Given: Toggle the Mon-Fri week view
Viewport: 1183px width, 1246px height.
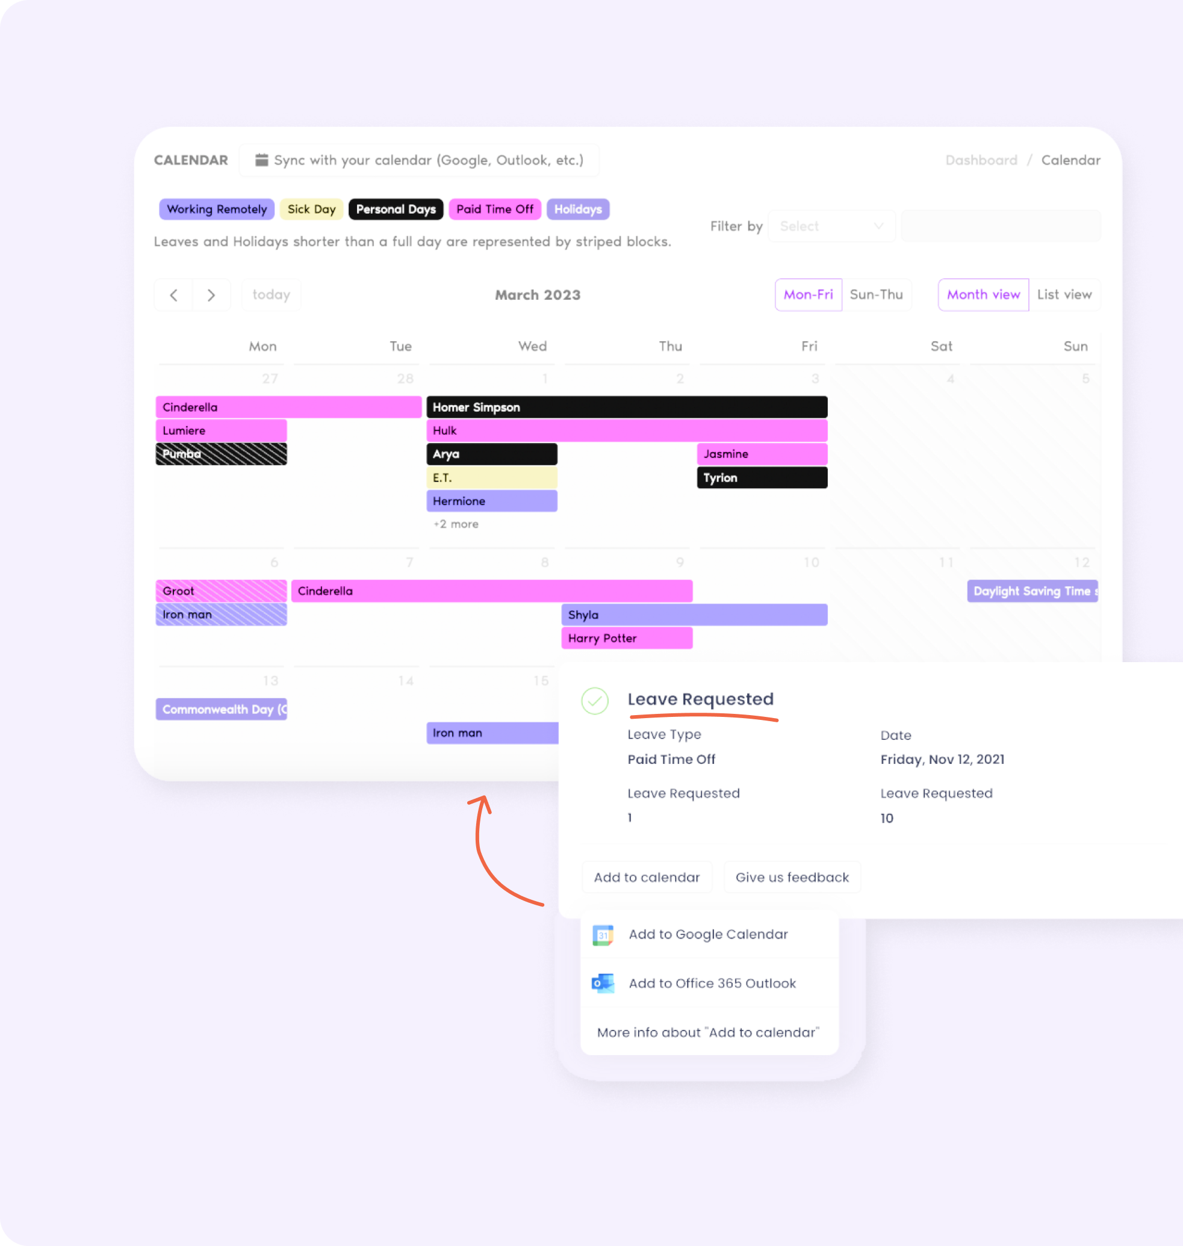Looking at the screenshot, I should click(x=809, y=293).
